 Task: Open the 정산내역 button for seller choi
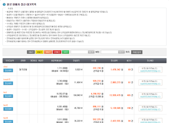(8, 70)
